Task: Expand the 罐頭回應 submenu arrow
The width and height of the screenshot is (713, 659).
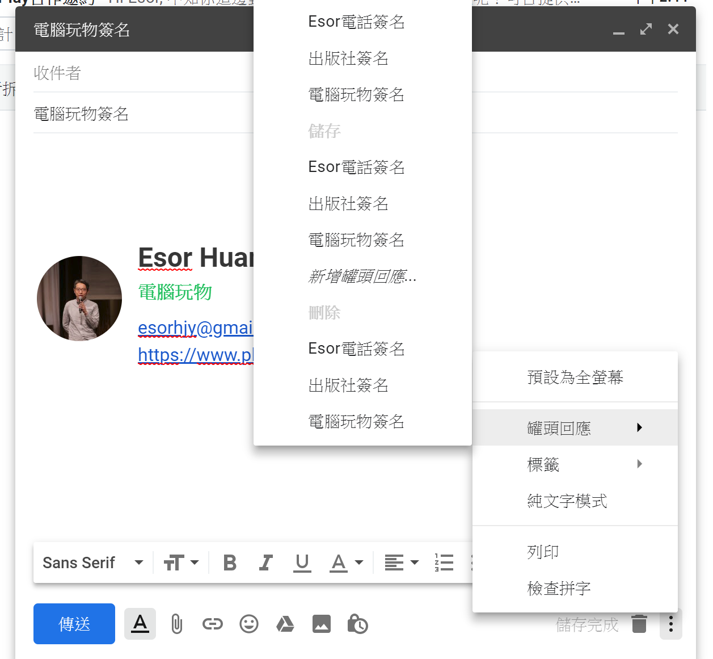Action: (x=640, y=427)
